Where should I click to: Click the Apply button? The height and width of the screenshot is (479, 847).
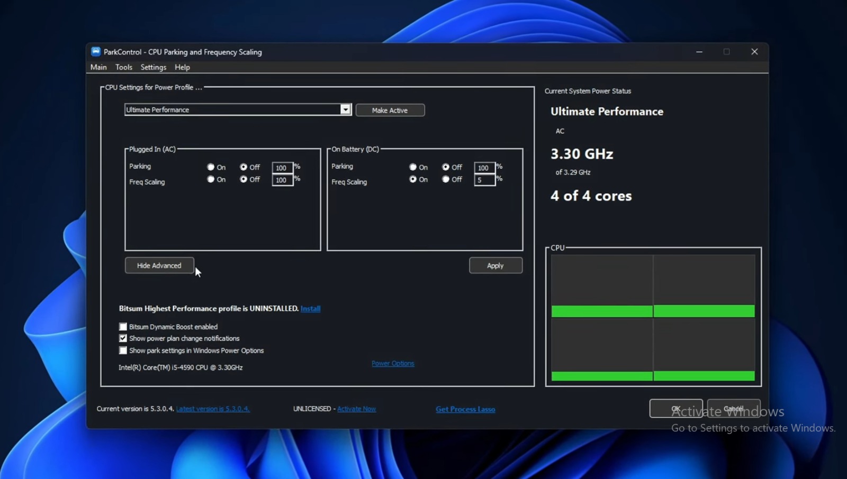click(x=495, y=265)
